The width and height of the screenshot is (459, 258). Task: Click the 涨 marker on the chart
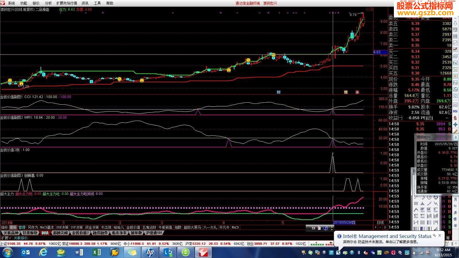[357, 92]
